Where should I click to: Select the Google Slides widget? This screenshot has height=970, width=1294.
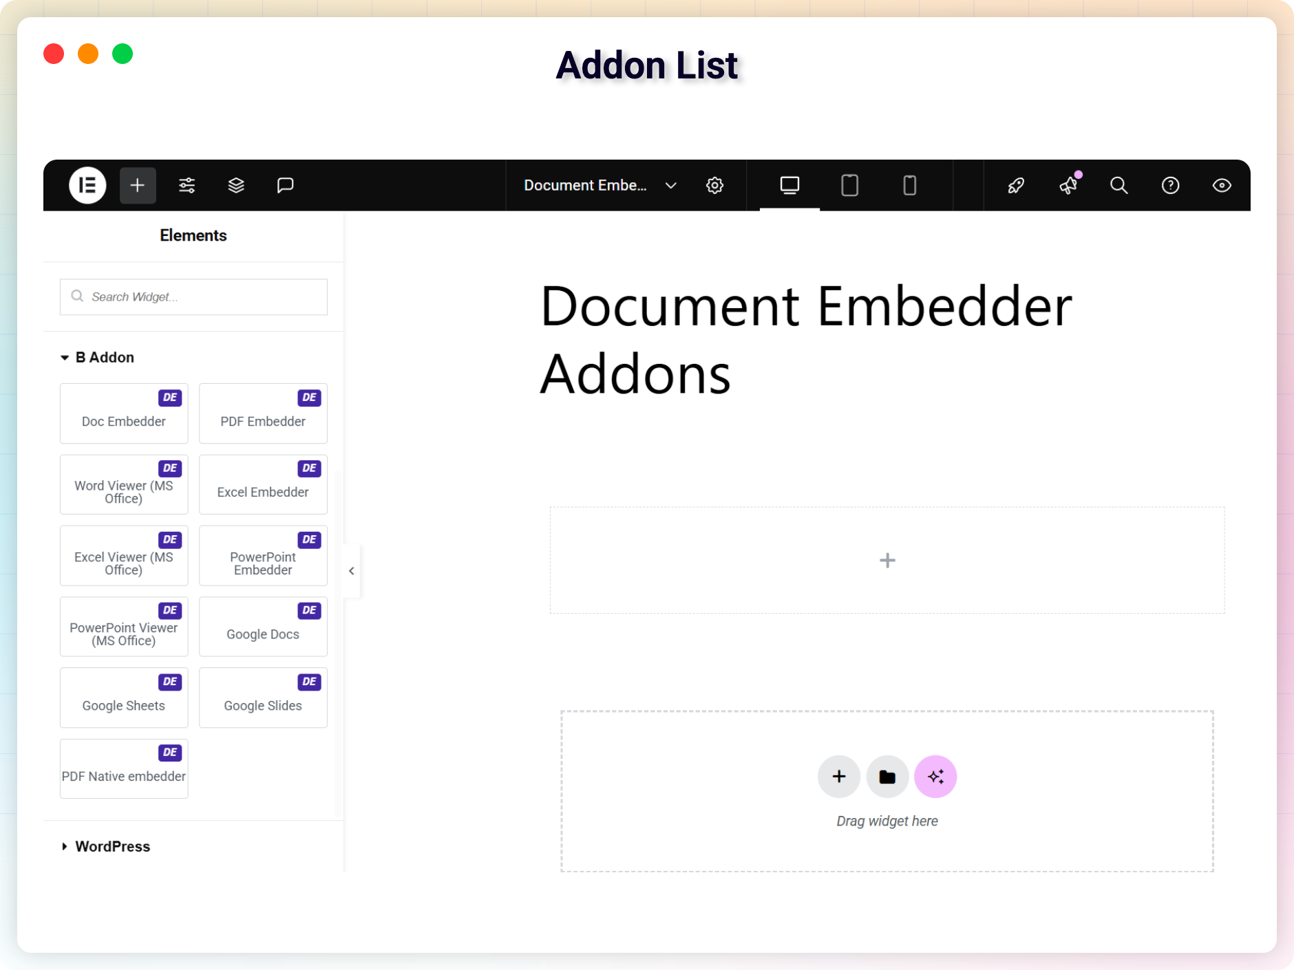pos(263,698)
